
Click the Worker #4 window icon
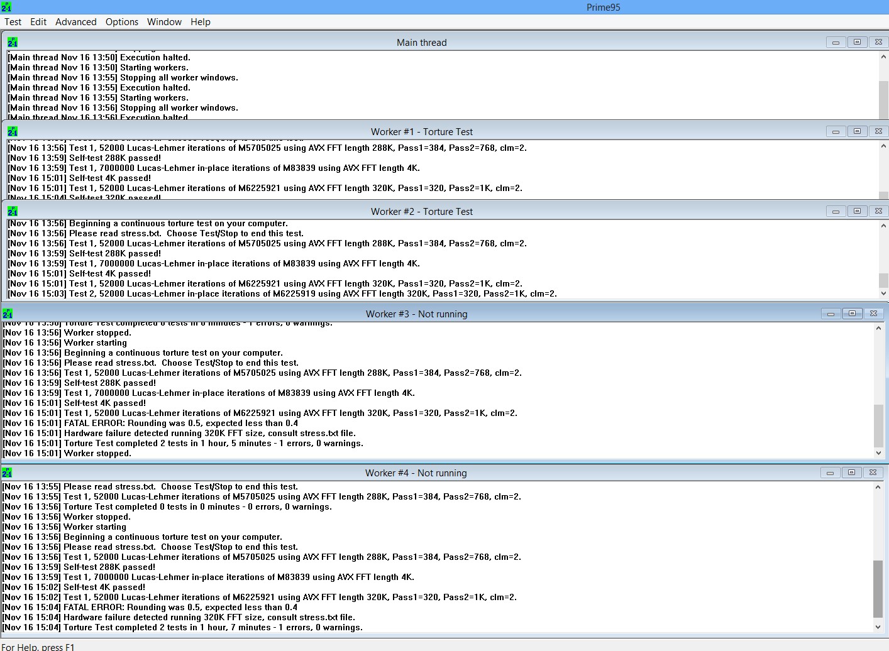pyautogui.click(x=7, y=473)
